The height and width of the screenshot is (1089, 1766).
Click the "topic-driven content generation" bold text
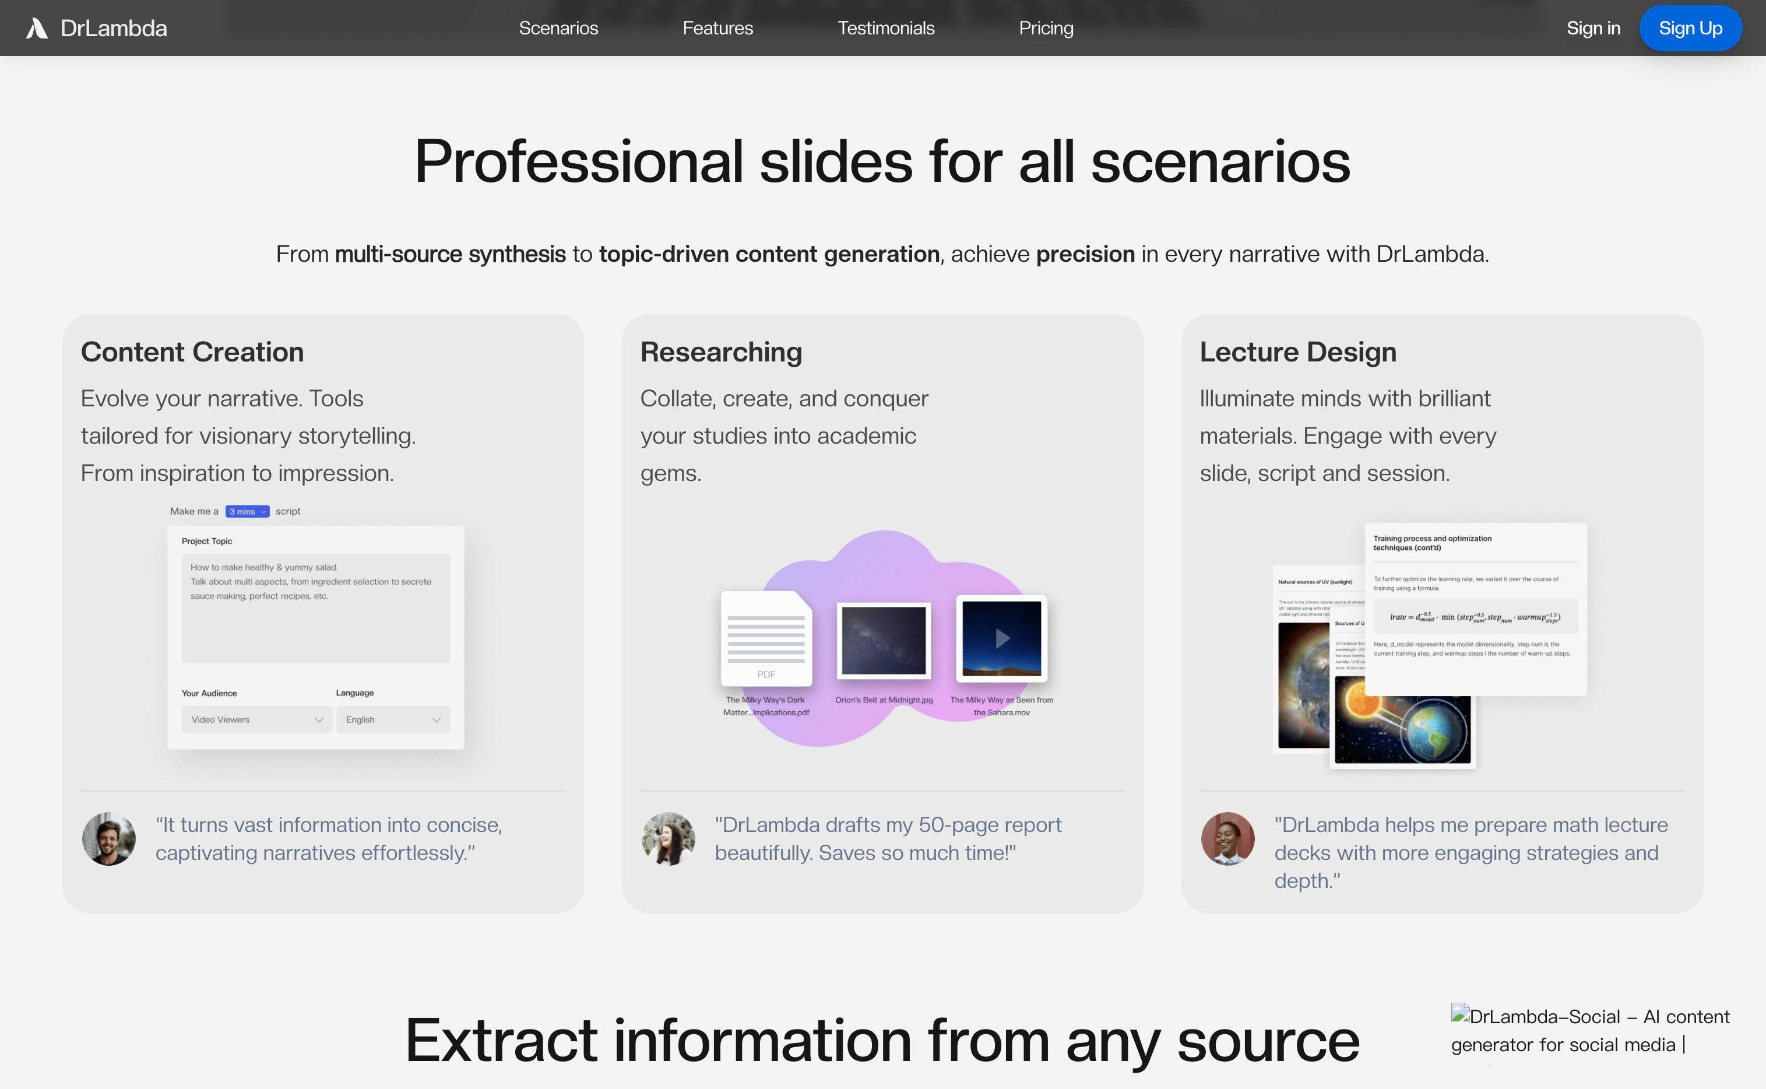[x=769, y=254]
